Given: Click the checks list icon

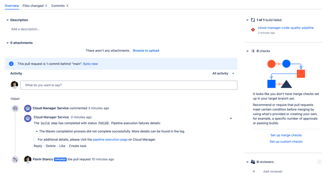Looking at the screenshot, I should click(x=253, y=51).
